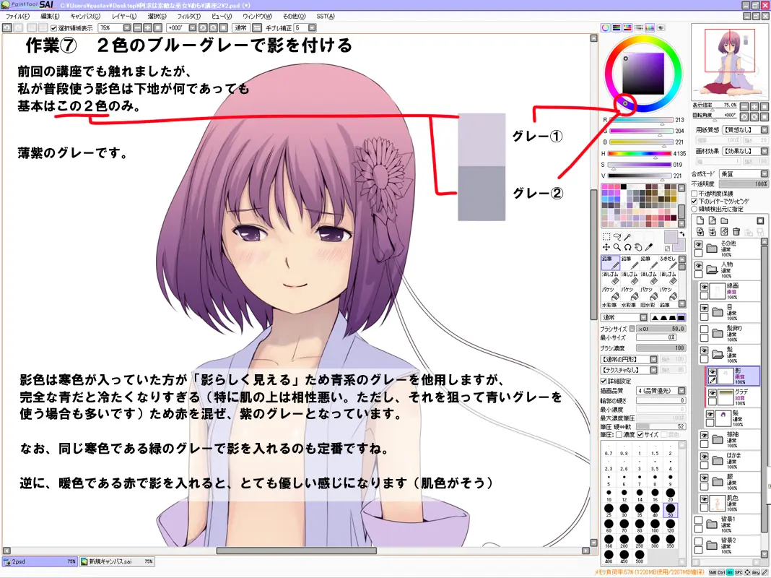This screenshot has height=578, width=771.
Task: Toggle 下のレイヤーでクリッピング checkbox
Action: click(x=694, y=201)
